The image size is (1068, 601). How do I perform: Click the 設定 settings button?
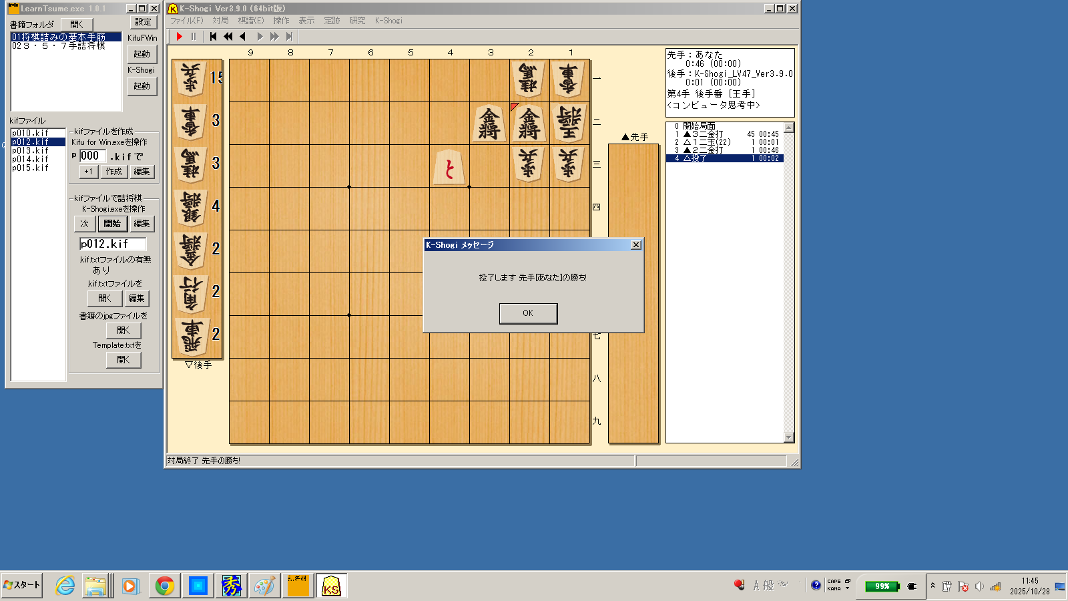click(x=143, y=22)
